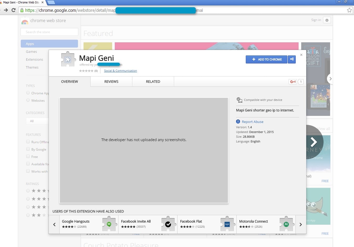Open the Facebook Flat related extension

(x=207, y=224)
